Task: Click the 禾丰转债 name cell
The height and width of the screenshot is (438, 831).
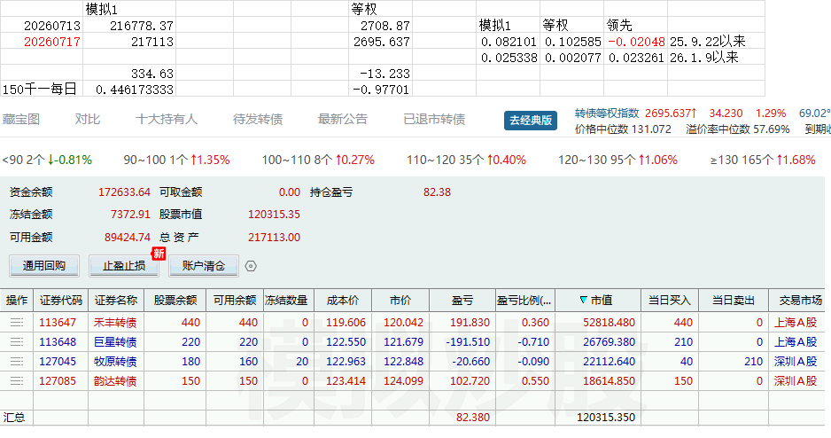Action: tap(115, 323)
